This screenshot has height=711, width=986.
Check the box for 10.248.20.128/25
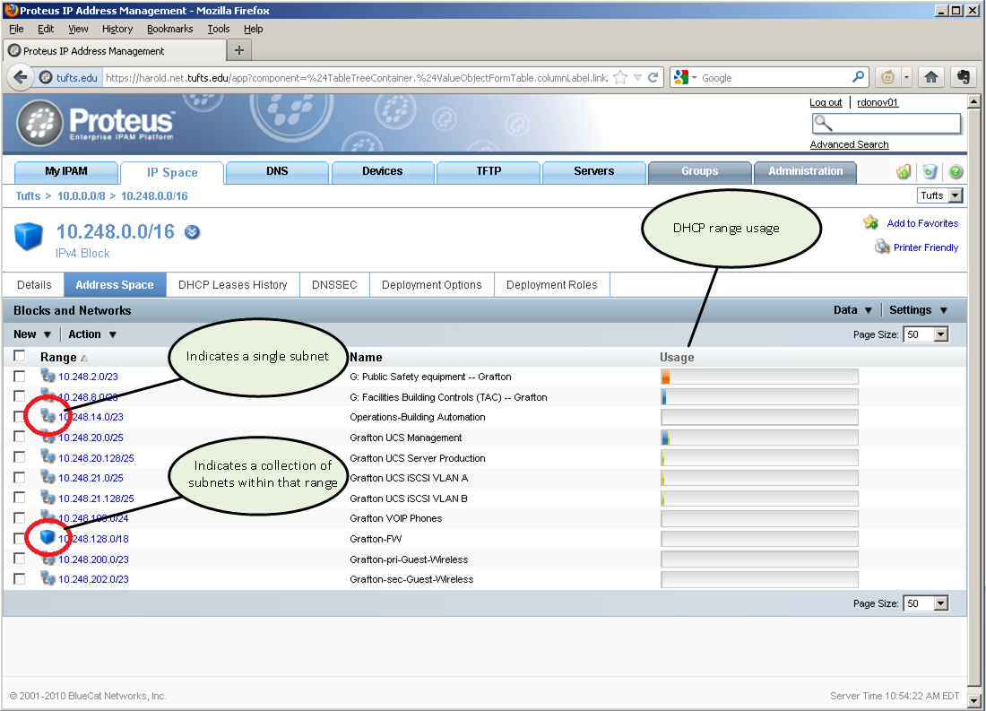(x=20, y=456)
